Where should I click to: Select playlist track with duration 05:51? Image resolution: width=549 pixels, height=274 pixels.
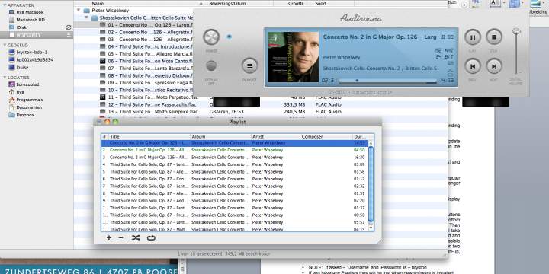[235, 222]
